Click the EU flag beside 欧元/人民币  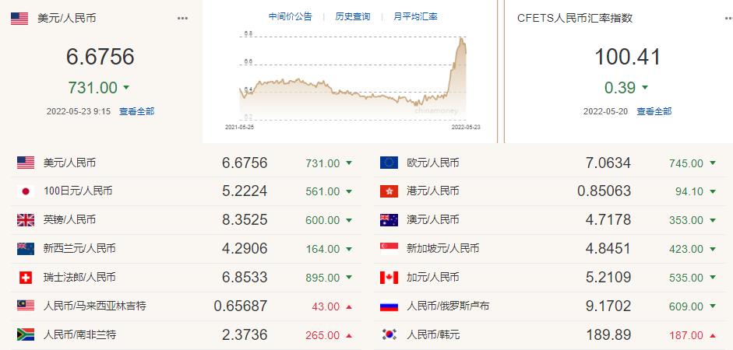tap(389, 163)
